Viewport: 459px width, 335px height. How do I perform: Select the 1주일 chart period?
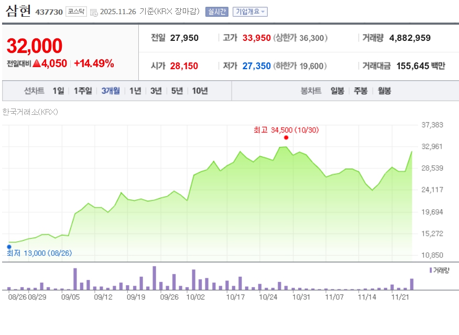[x=83, y=91]
